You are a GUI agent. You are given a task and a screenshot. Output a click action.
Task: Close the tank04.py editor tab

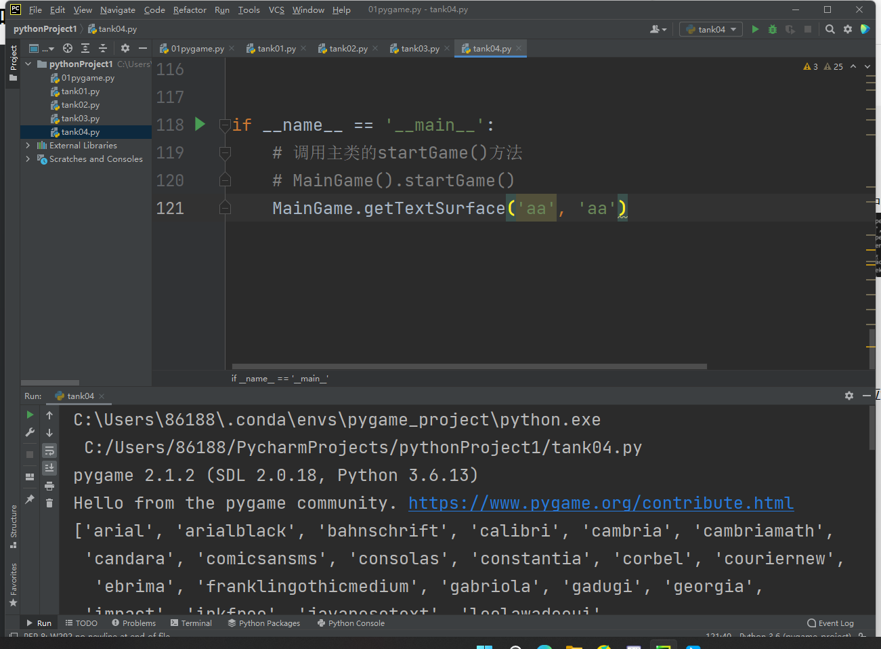tap(519, 48)
